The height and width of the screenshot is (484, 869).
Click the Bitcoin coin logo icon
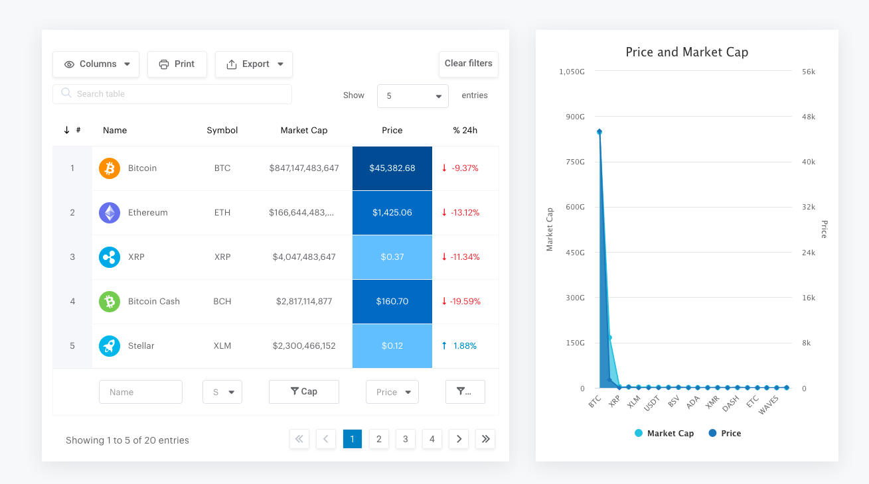click(x=110, y=168)
